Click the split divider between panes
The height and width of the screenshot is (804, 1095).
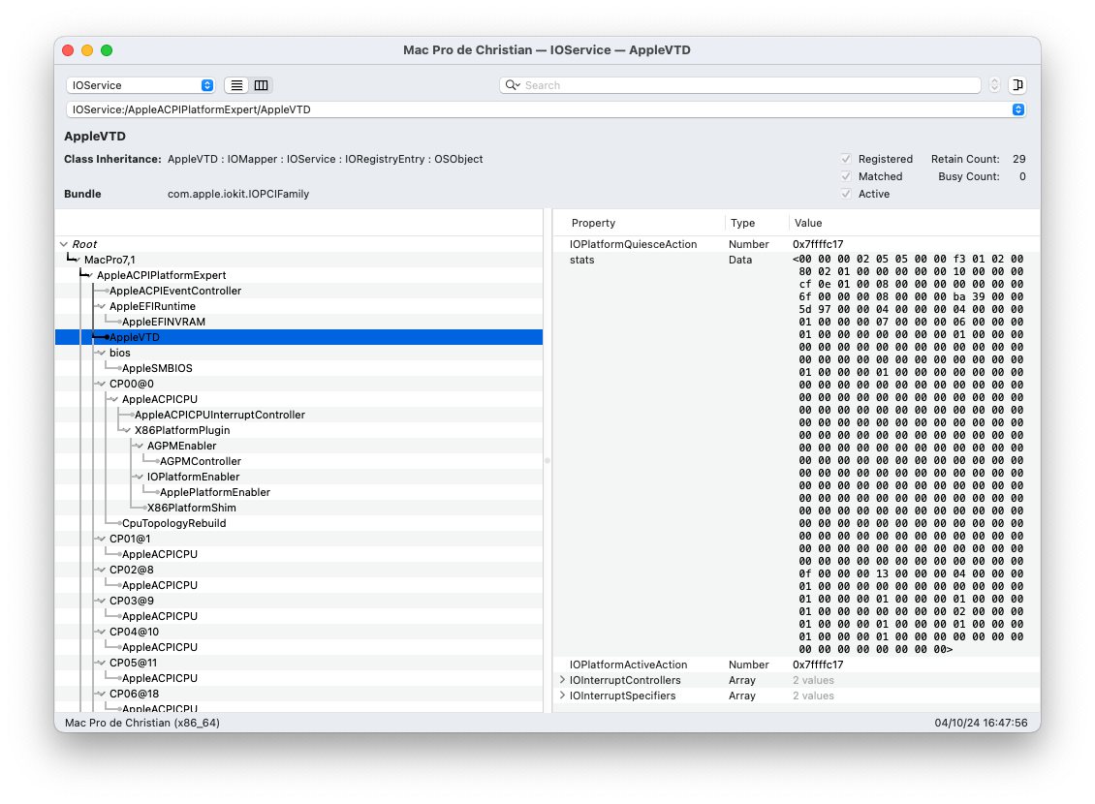547,461
